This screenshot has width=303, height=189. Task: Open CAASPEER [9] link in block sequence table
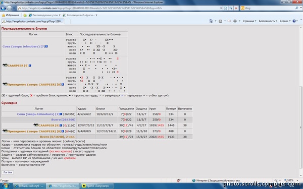[x=18, y=66]
